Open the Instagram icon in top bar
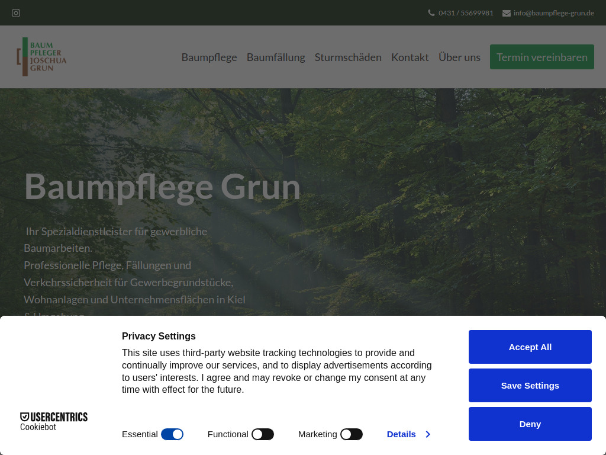This screenshot has width=606, height=455. pos(15,12)
